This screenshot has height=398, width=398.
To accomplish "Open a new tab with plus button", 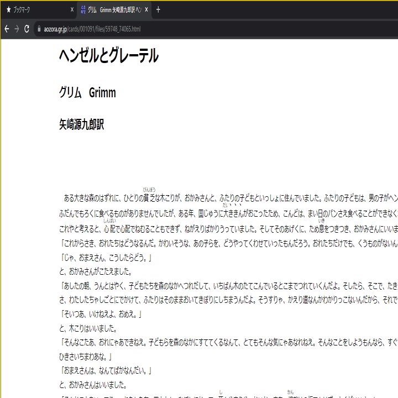I will [158, 9].
